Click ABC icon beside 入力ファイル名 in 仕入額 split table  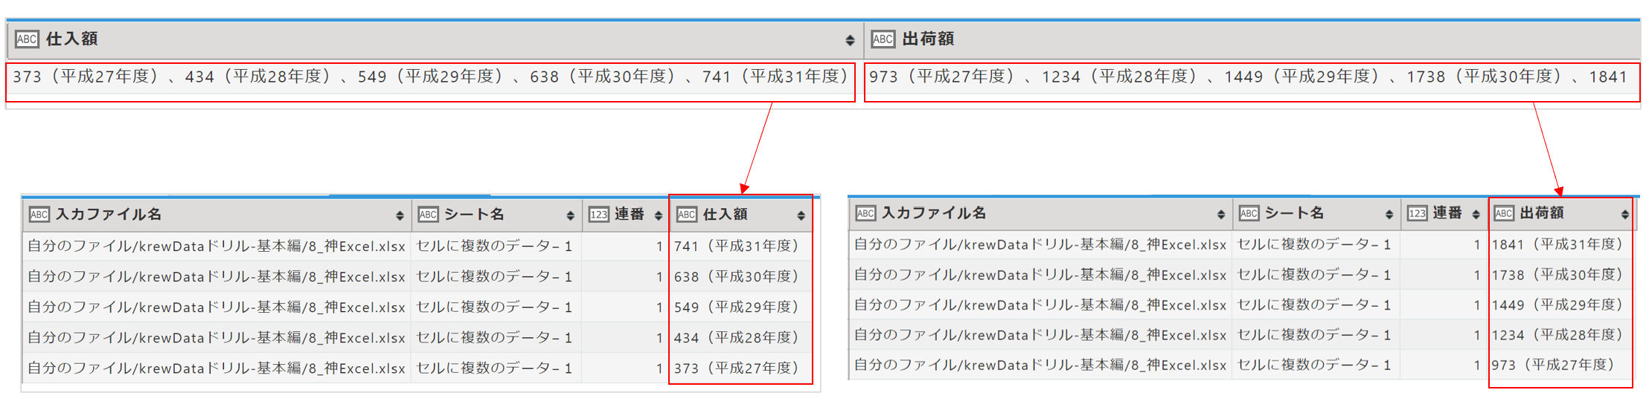coord(39,215)
